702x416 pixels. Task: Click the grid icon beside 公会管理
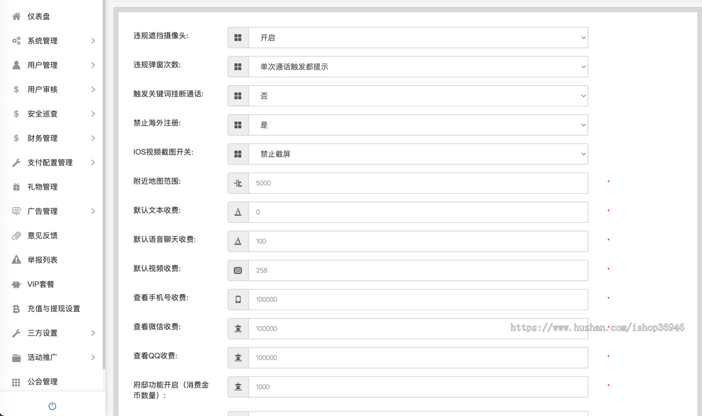click(16, 381)
